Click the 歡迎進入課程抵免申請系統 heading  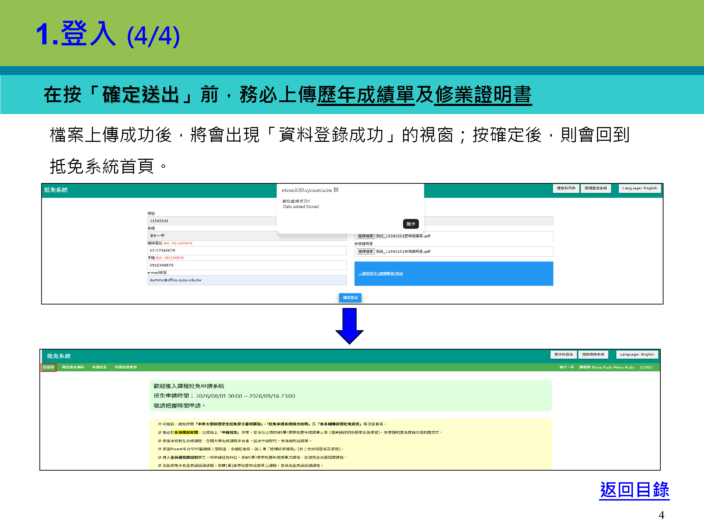coord(189,386)
